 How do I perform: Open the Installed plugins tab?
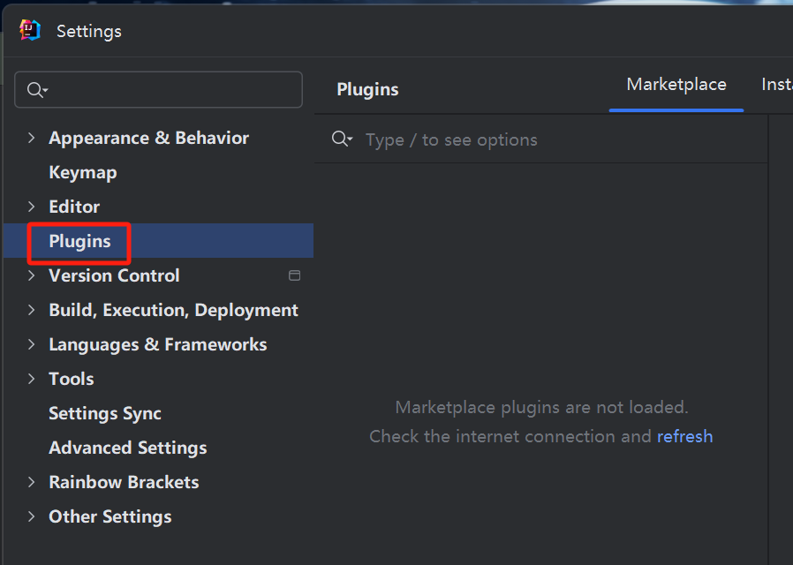[x=777, y=85]
